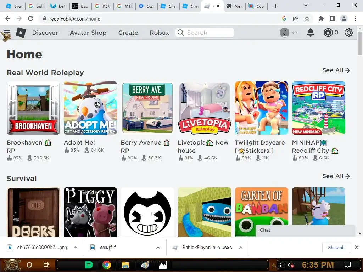The image size is (363, 272).
Task: Open the Action Center notifications
Action: [x=348, y=265]
